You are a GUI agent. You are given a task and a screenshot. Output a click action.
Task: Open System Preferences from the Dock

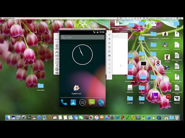point(112,118)
